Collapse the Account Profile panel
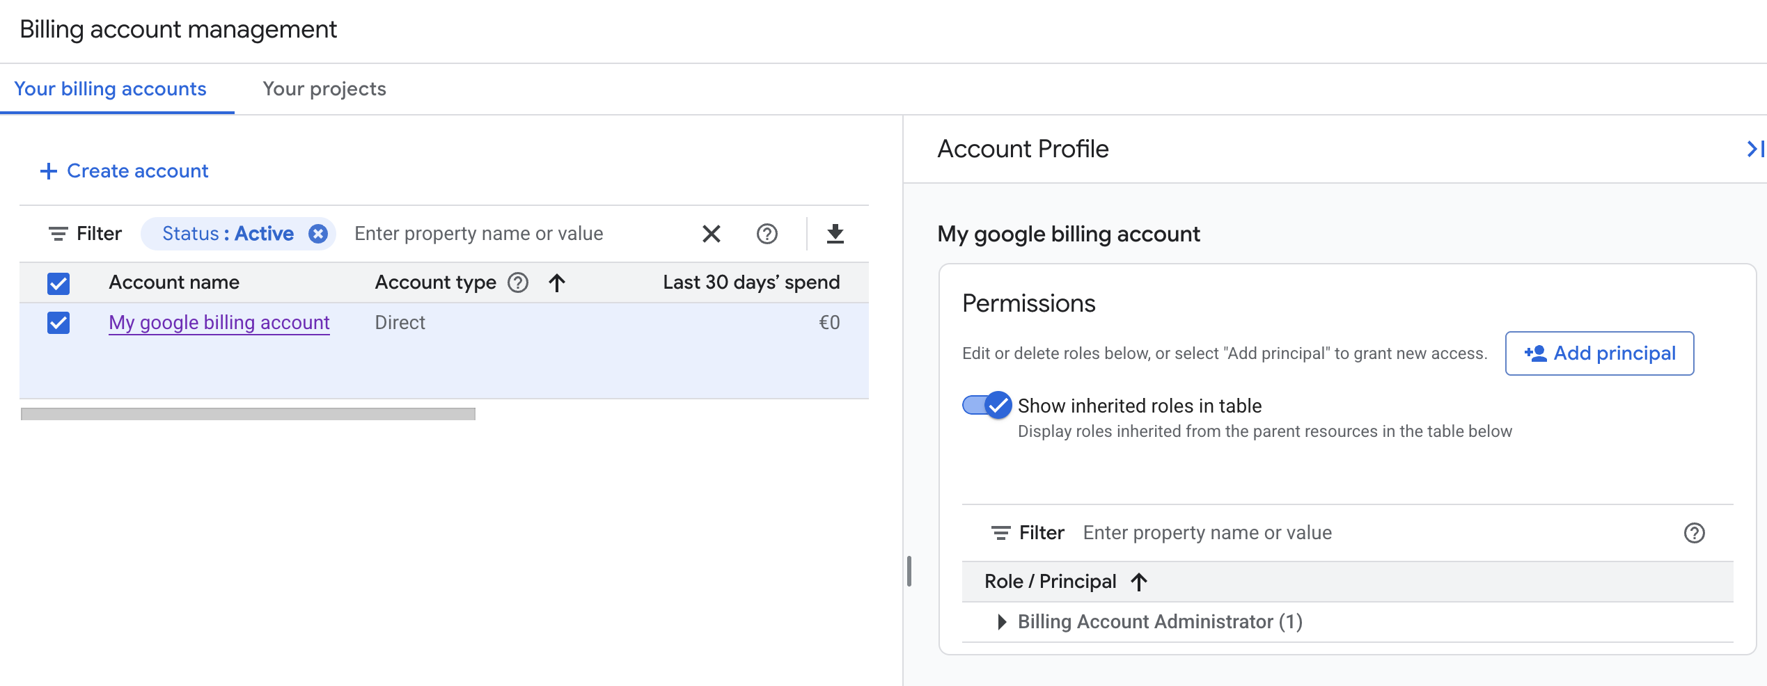The image size is (1767, 686). pos(1753,149)
